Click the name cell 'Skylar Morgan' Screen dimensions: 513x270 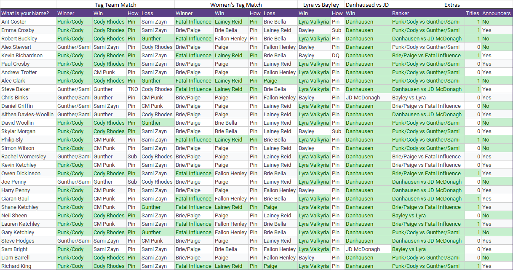[x=28, y=131]
